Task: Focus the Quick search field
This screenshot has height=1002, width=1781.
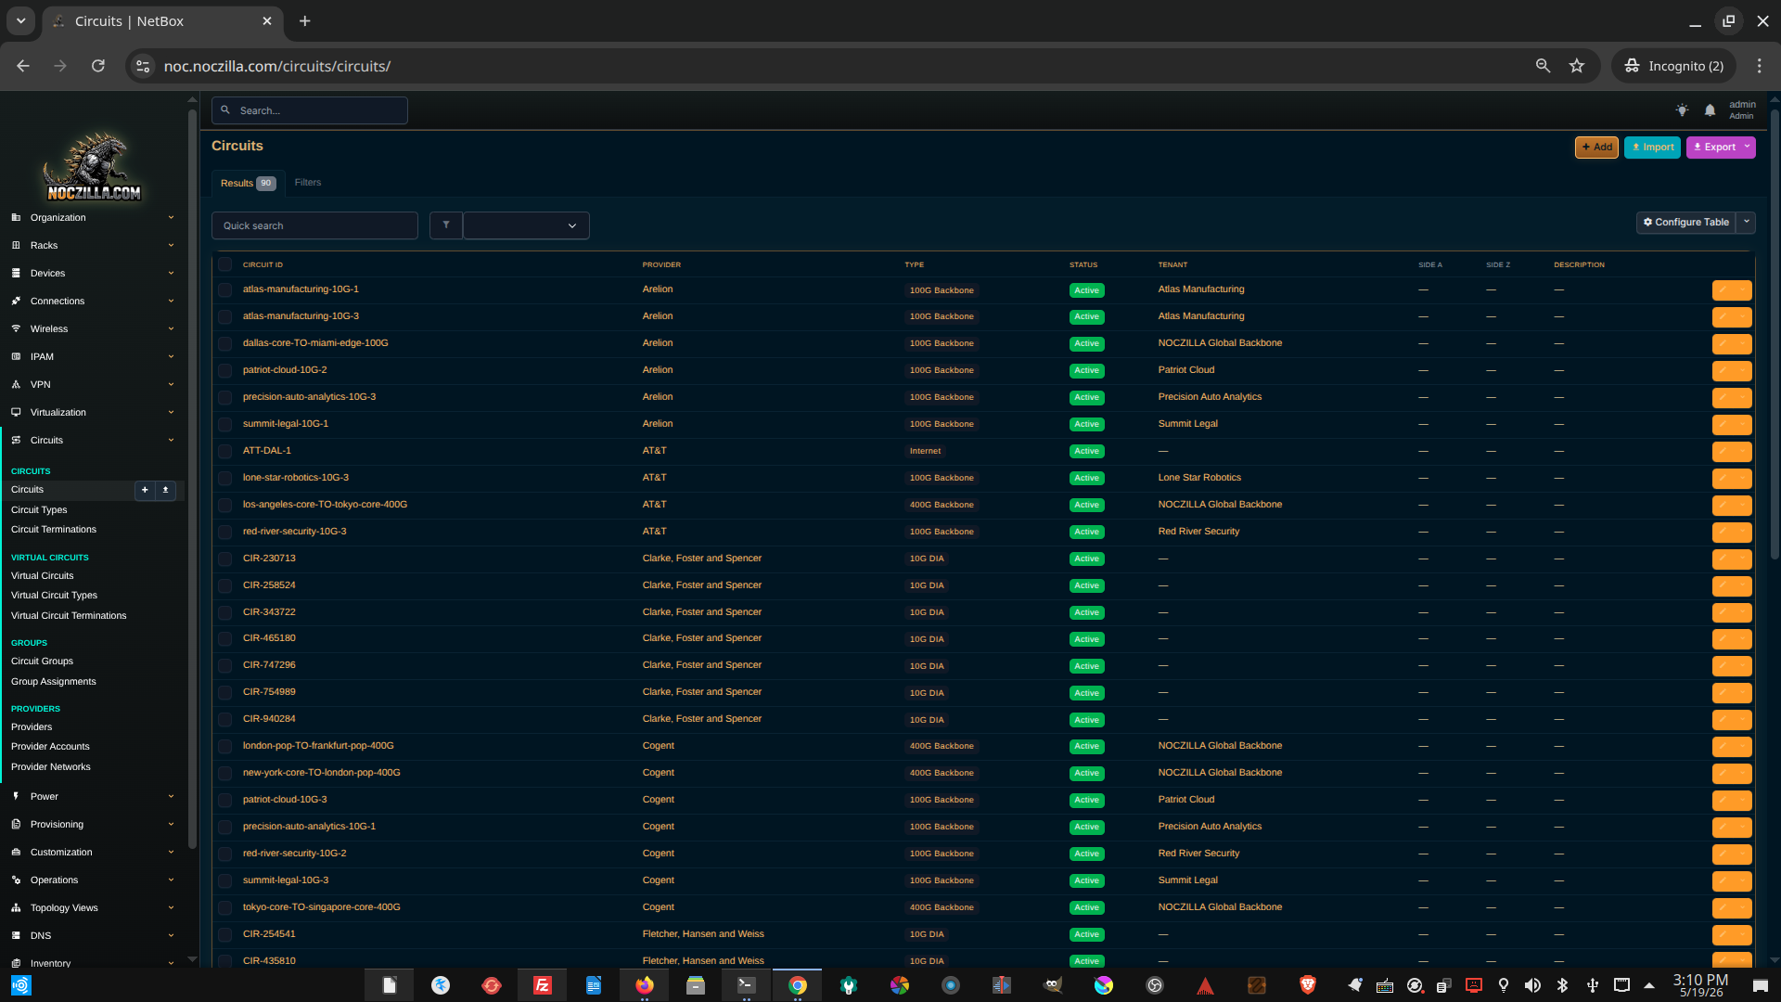Action: click(314, 225)
